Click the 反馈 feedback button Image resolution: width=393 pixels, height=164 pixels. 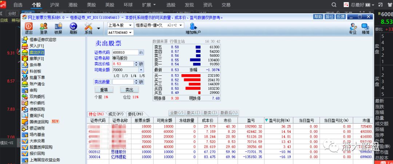pos(341,16)
